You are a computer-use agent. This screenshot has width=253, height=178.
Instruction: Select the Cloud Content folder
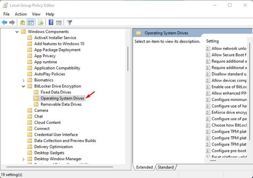47,122
